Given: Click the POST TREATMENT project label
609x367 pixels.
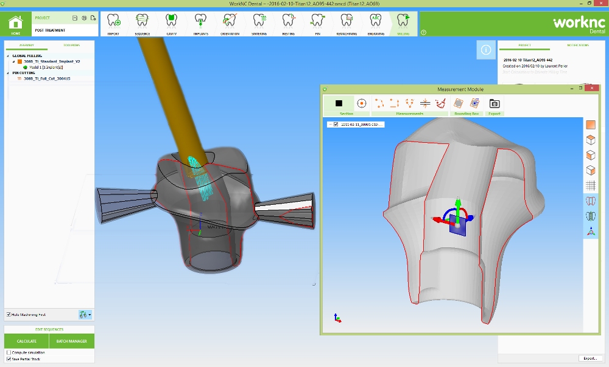Looking at the screenshot, I should click(50, 30).
